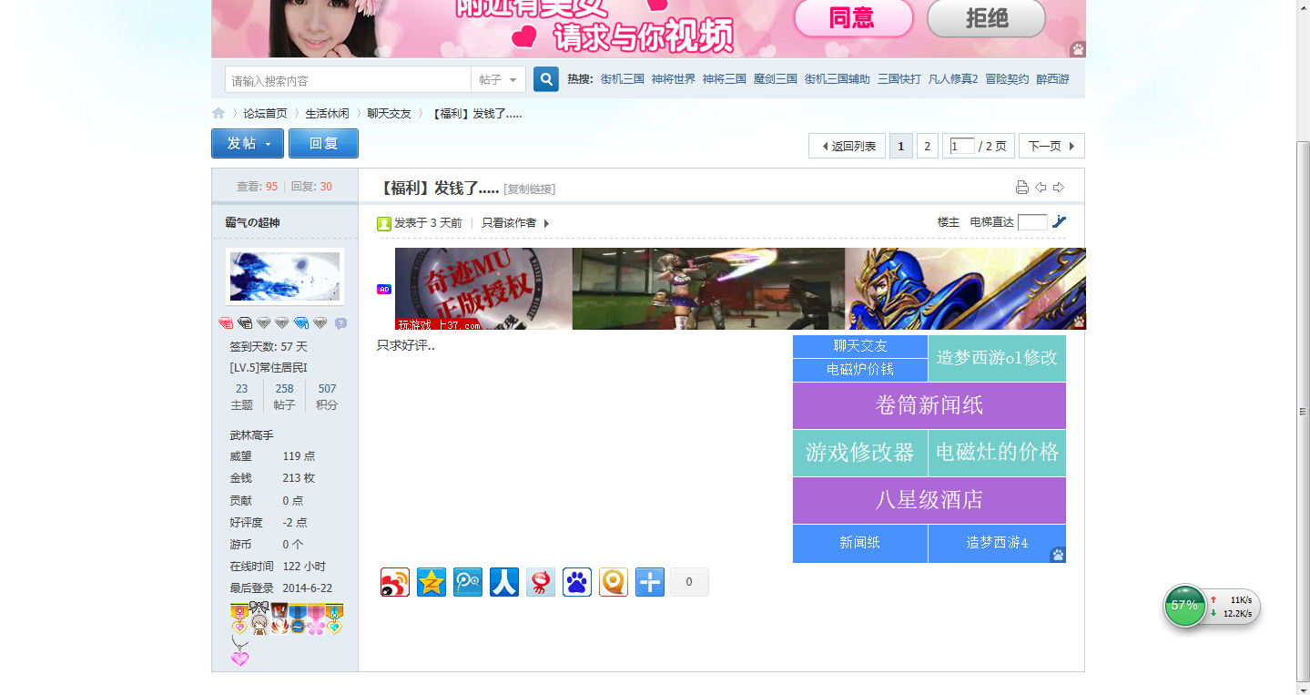The image size is (1310, 695).
Task: Go to next thread arrow icon
Action: point(1059,188)
